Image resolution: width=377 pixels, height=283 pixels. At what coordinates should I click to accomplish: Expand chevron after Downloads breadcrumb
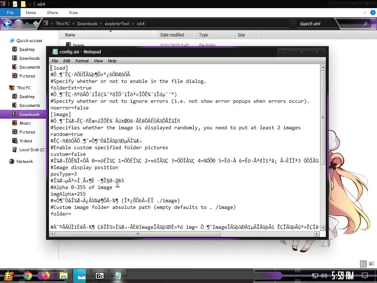point(101,24)
